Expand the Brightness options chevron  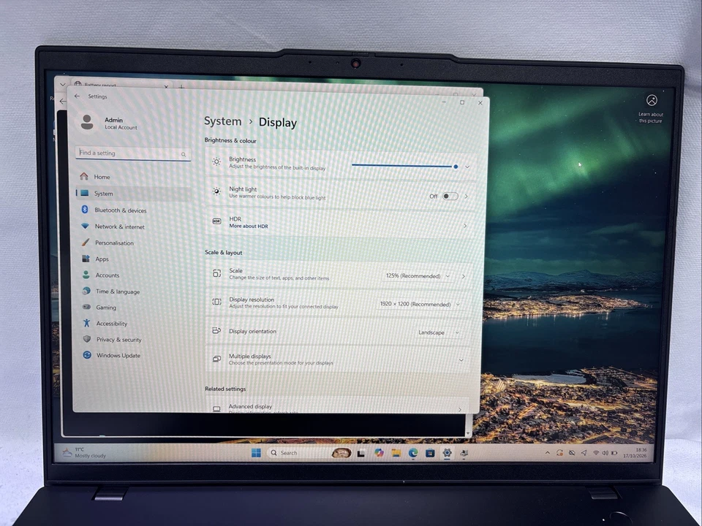pos(467,167)
